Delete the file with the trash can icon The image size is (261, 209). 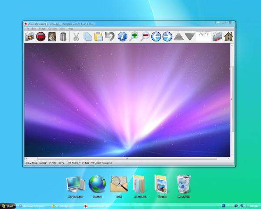pyautogui.click(x=63, y=37)
